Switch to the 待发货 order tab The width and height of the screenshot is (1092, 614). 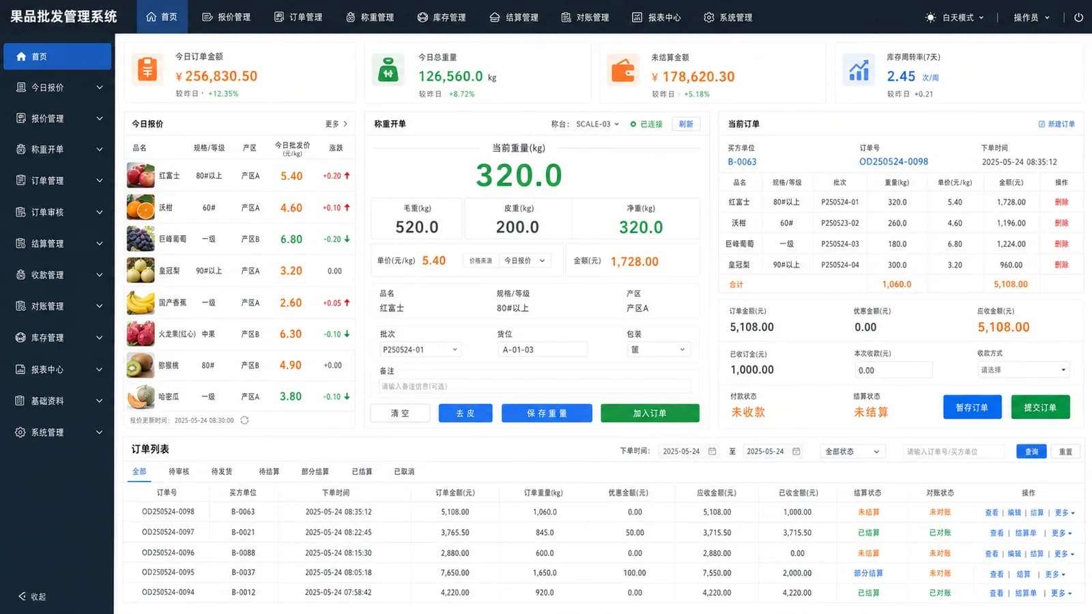[222, 471]
